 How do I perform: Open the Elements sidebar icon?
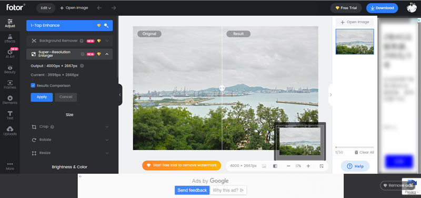tap(10, 100)
